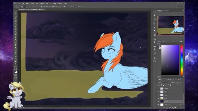Open the Fill slider arrow
Screen dimensions: 198x111
(180, 85)
